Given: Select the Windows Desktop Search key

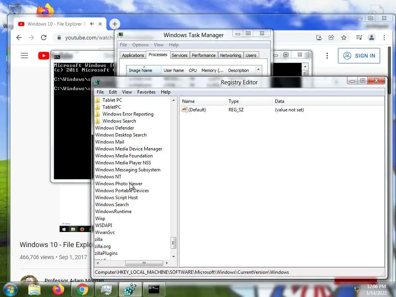Looking at the screenshot, I should (x=121, y=135).
